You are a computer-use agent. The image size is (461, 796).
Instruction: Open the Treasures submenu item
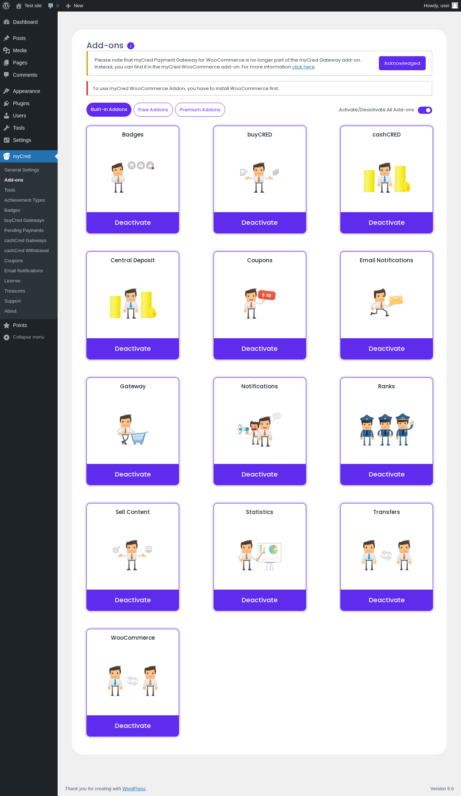[29, 291]
